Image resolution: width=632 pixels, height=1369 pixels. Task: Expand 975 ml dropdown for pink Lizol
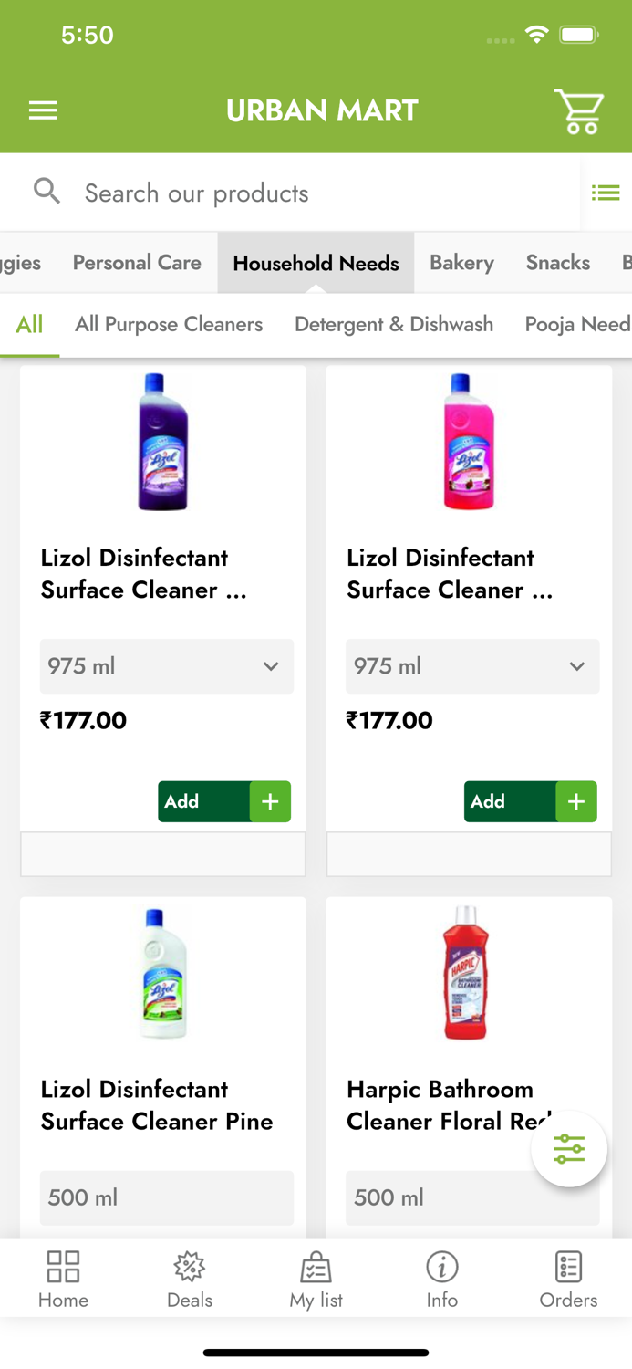472,666
